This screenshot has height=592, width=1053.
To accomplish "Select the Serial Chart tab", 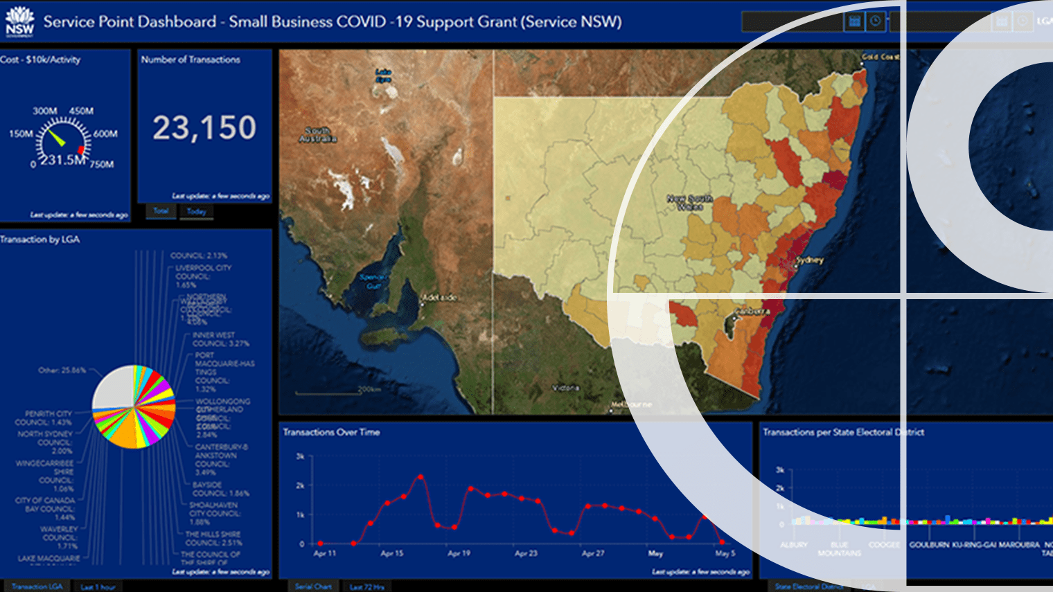I will click(x=313, y=586).
